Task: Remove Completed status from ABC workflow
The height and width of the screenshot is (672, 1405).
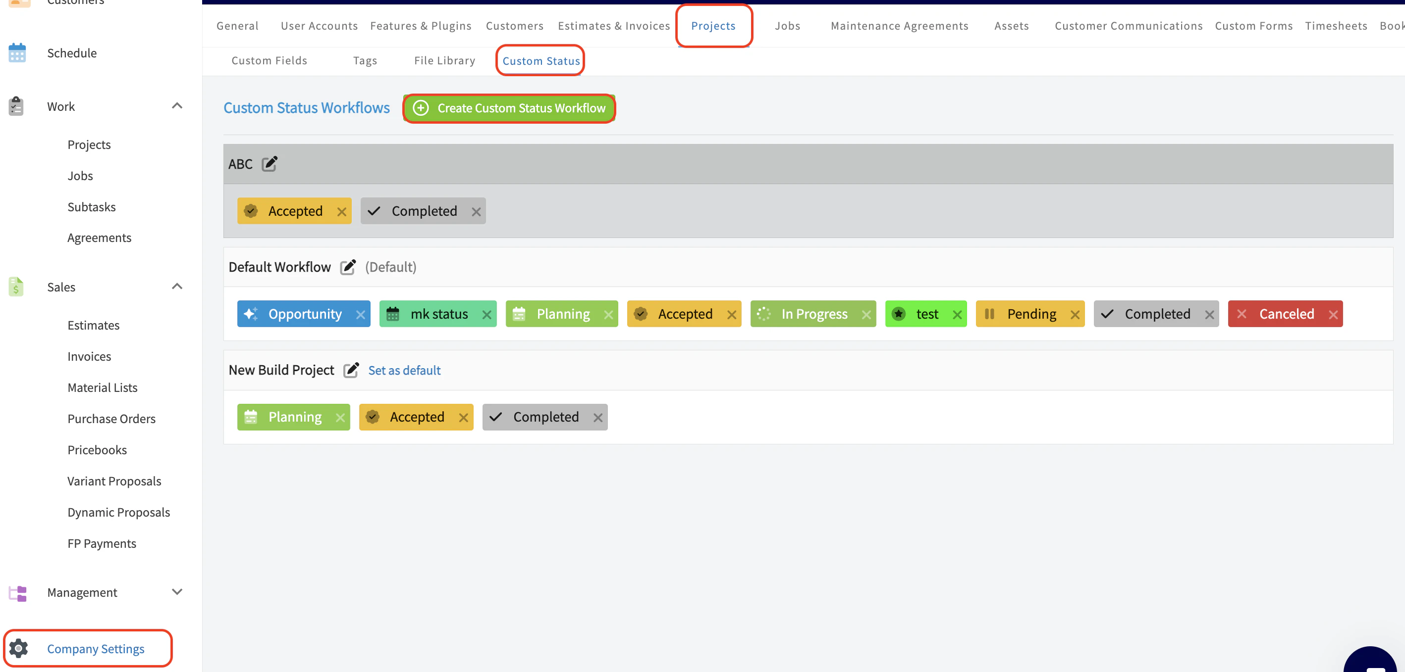Action: point(476,211)
